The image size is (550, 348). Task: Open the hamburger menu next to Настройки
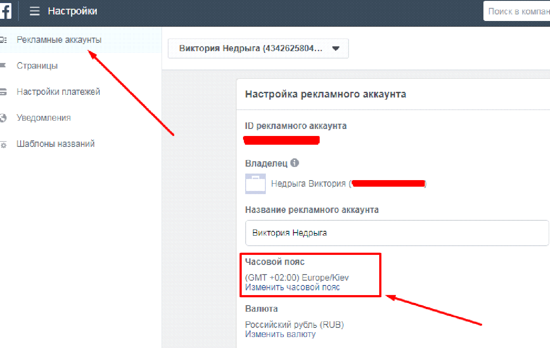[x=35, y=11]
